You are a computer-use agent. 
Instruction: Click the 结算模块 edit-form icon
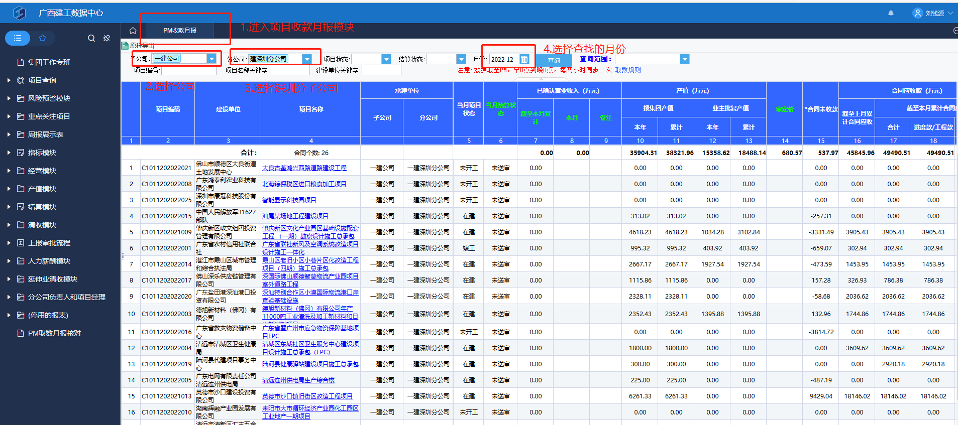coord(21,207)
